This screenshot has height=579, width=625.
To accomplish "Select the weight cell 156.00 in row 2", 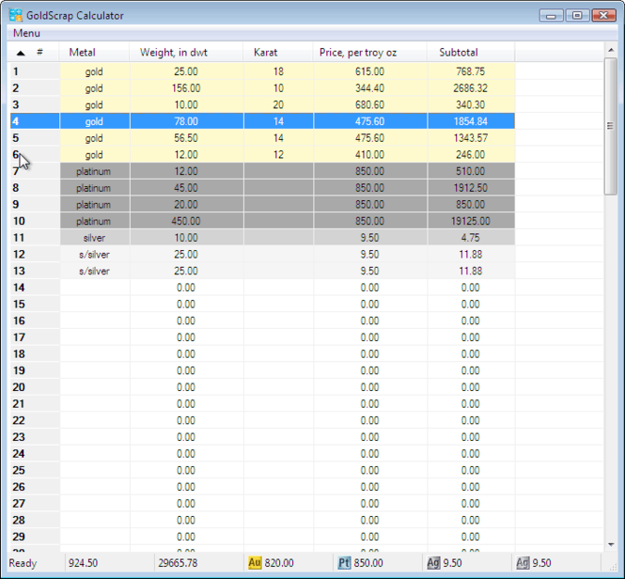I will 186,88.
